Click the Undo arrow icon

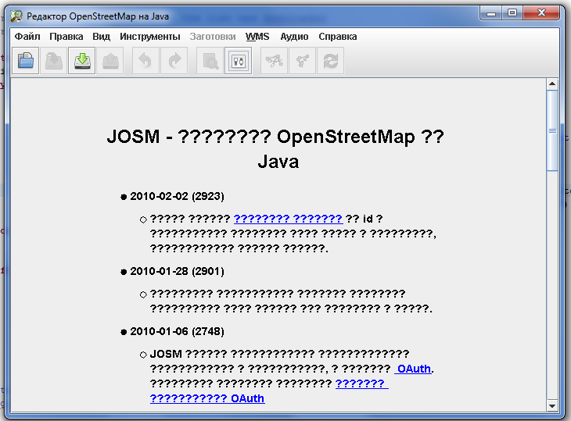[145, 61]
